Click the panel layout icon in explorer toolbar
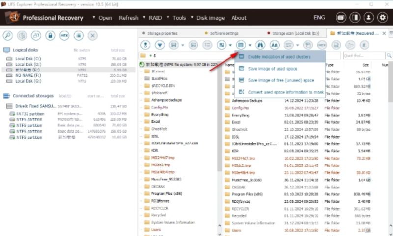 coord(222,45)
